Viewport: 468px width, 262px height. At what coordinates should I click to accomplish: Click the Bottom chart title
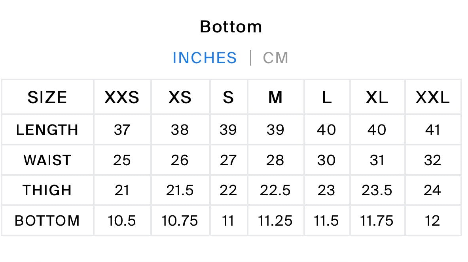pyautogui.click(x=231, y=27)
